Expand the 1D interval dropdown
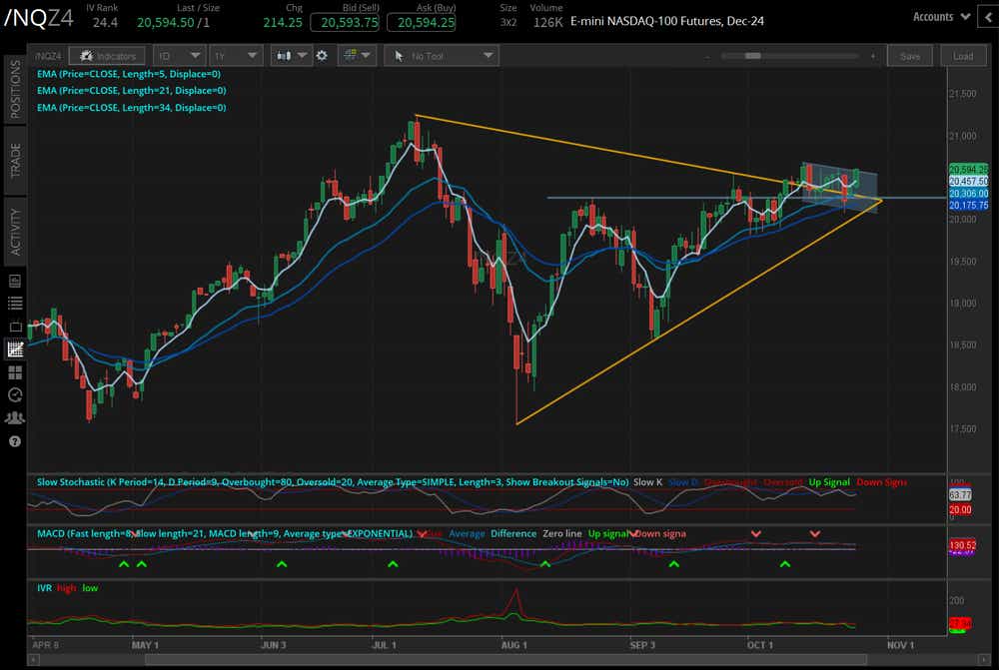The image size is (999, 670). point(180,56)
